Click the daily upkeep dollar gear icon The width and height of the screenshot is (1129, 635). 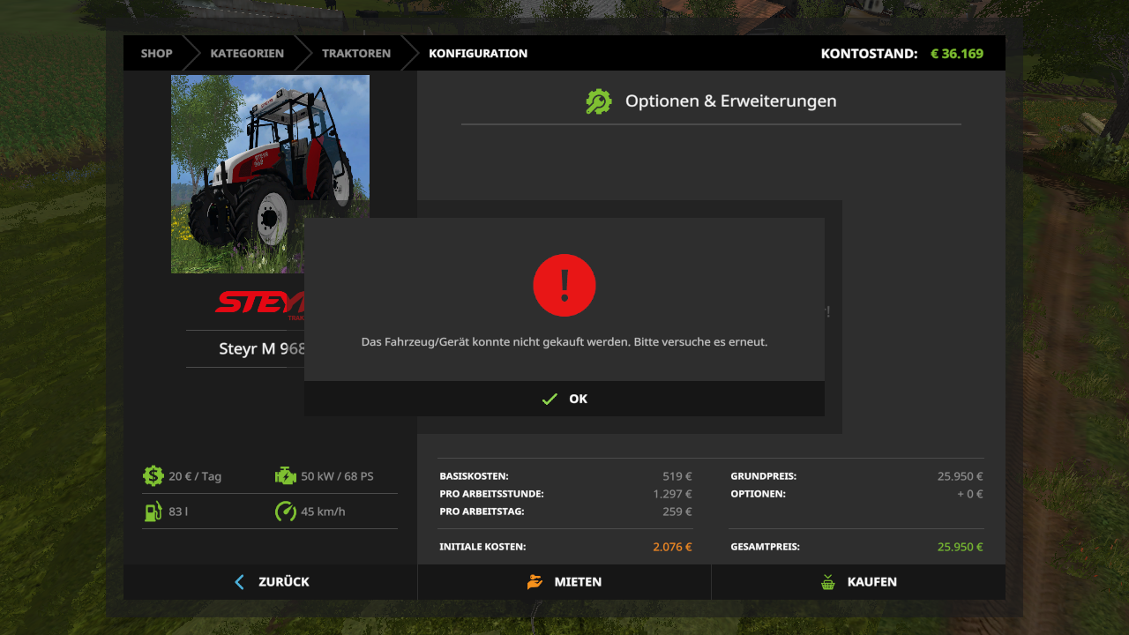click(x=153, y=476)
